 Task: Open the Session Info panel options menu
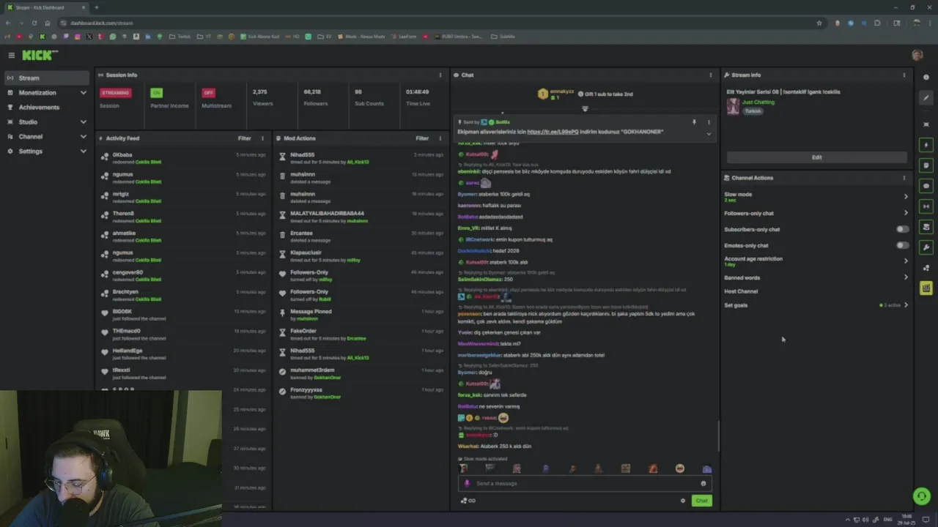pos(440,75)
